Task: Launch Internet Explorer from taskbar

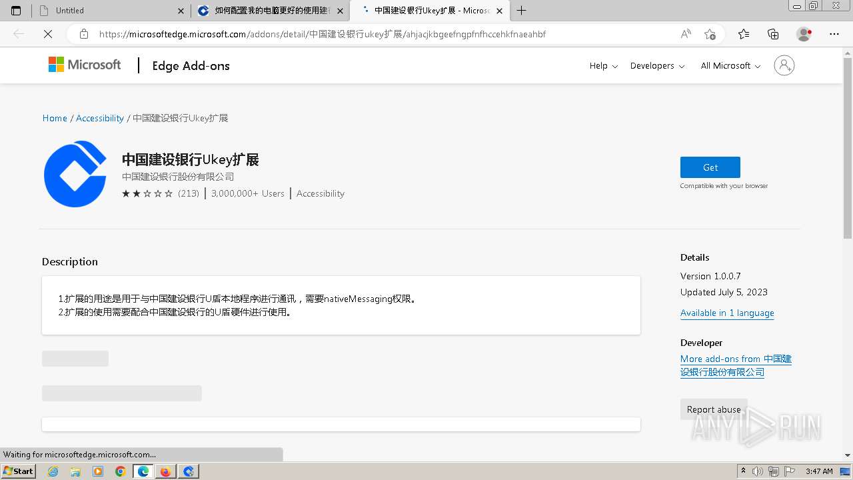Action: (x=53, y=471)
